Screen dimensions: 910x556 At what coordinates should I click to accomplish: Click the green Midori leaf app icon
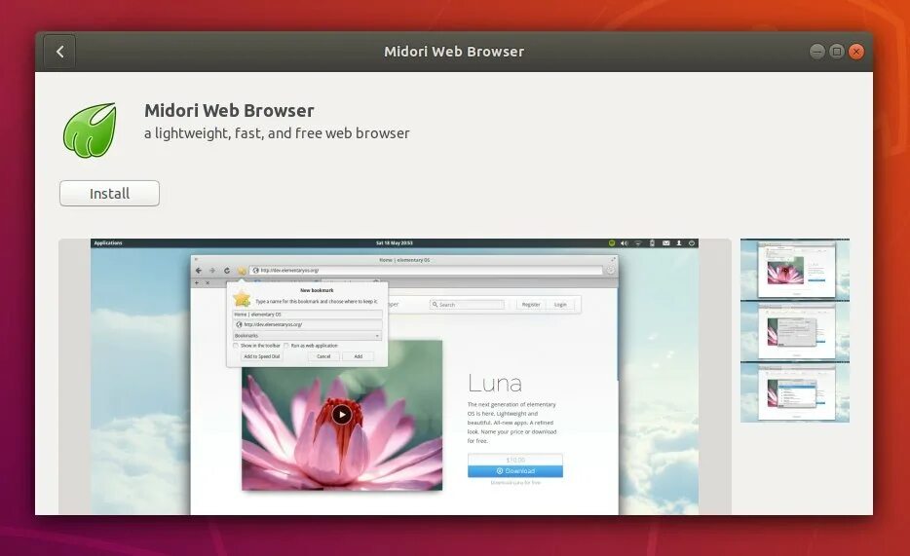(90, 130)
